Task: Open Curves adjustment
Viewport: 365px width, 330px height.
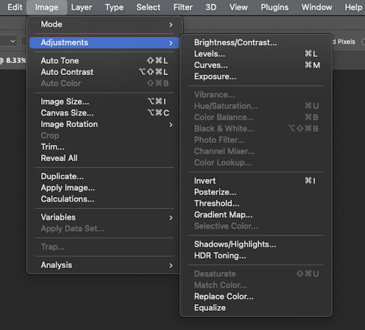Action: [x=256, y=65]
